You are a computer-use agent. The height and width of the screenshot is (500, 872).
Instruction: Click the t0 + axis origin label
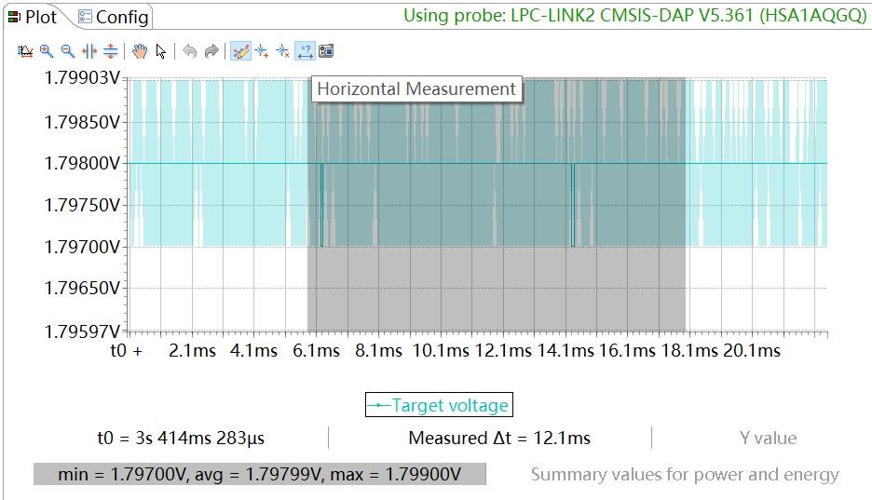tap(127, 350)
